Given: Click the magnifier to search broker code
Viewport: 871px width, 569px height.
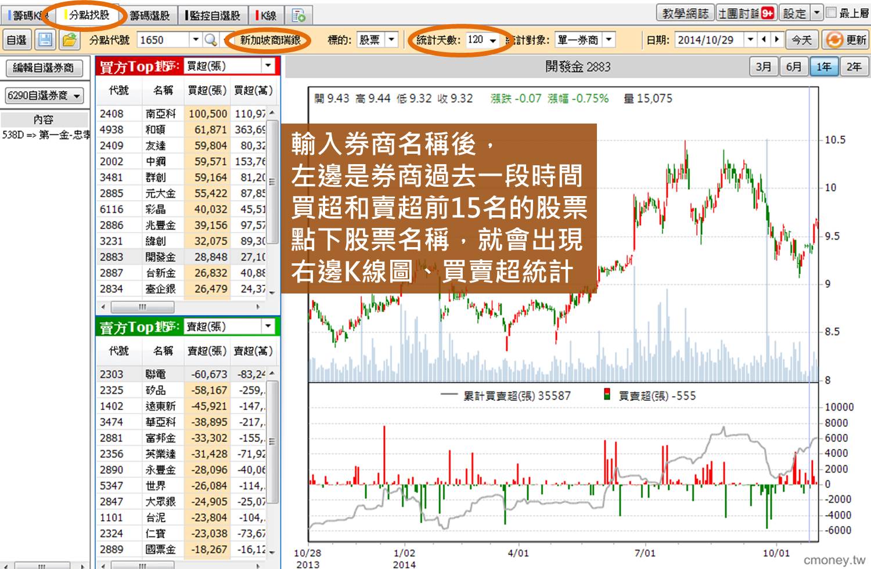Looking at the screenshot, I should pyautogui.click(x=210, y=40).
